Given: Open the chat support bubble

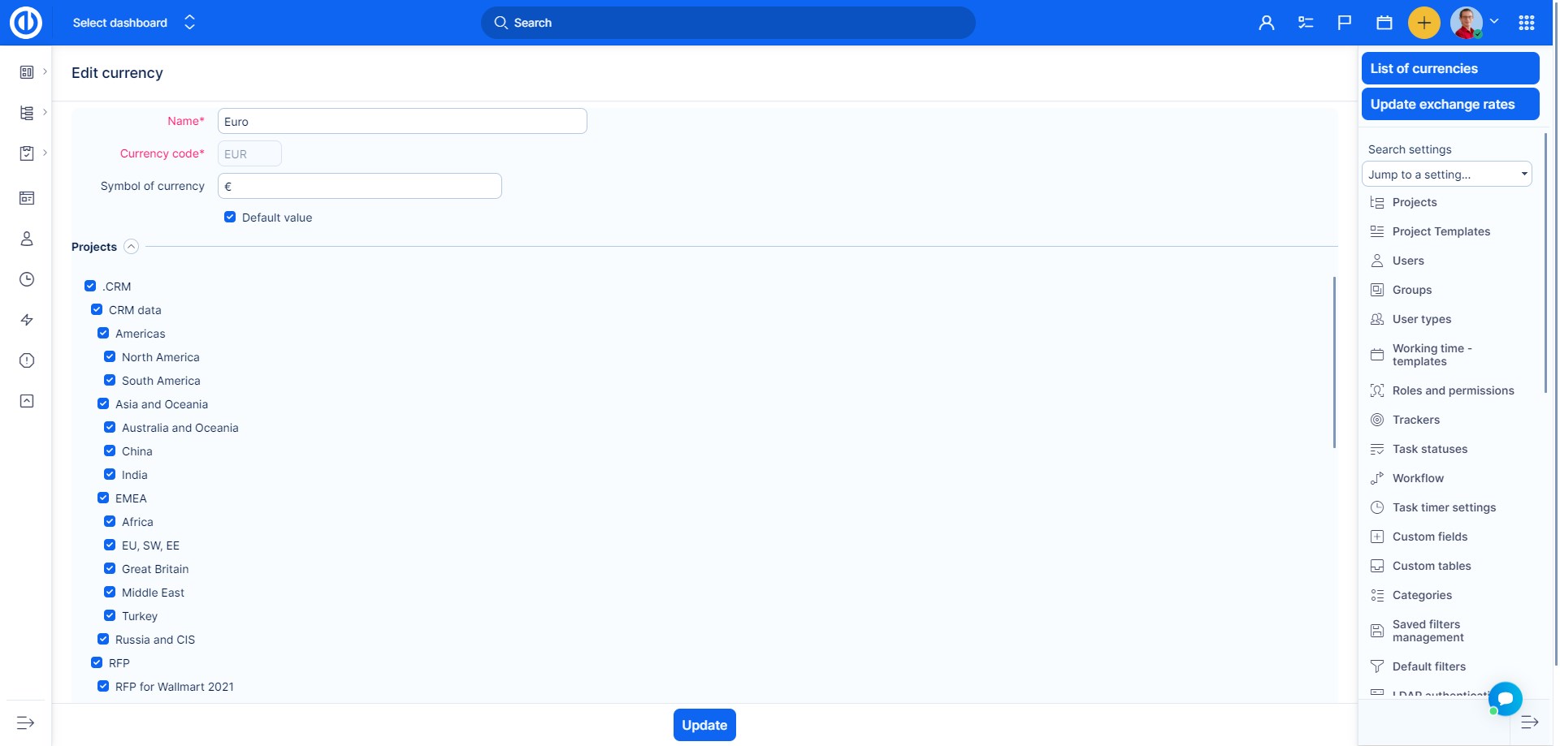Looking at the screenshot, I should pyautogui.click(x=1505, y=698).
